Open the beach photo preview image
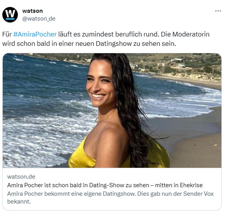The height and width of the screenshot is (214, 228). pos(112,110)
